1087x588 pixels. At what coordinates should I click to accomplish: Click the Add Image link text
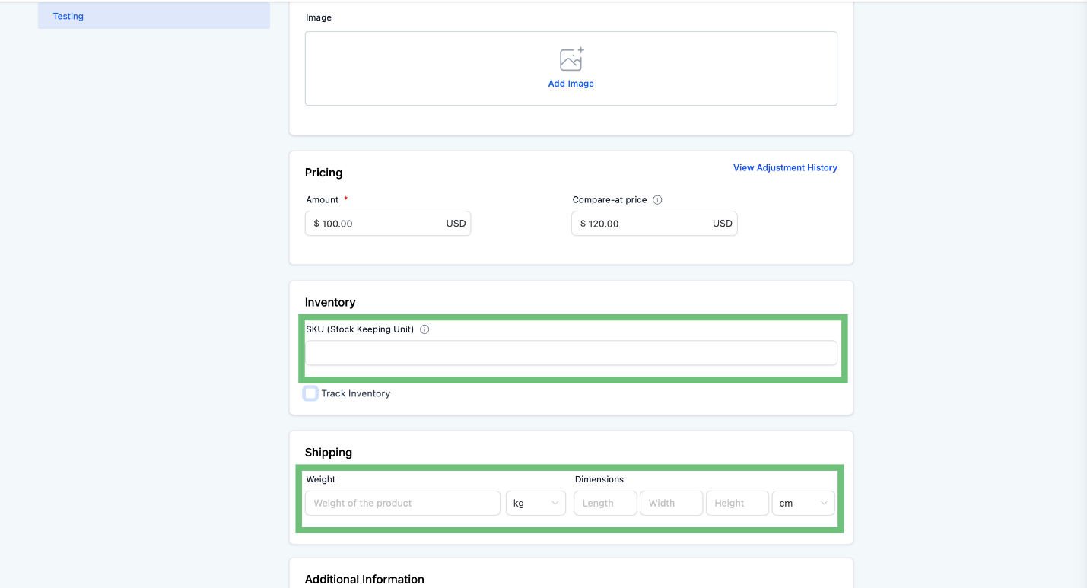pyautogui.click(x=571, y=84)
